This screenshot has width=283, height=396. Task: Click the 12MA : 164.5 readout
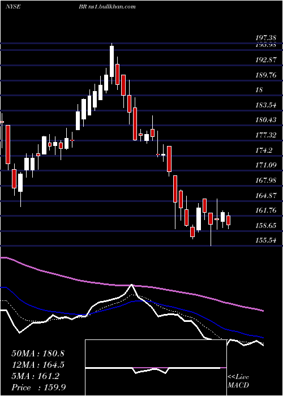38,365
